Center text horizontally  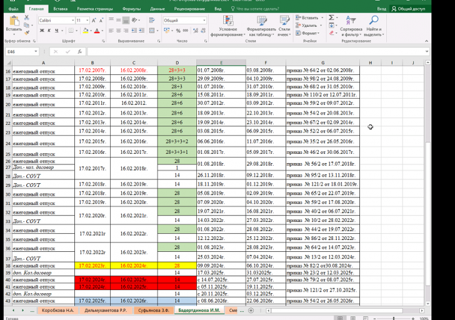pyautogui.click(x=118, y=31)
